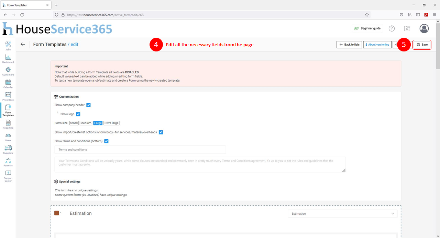This screenshot has width=440, height=238.
Task: Open the Suppliers truck icon
Action: [8, 148]
